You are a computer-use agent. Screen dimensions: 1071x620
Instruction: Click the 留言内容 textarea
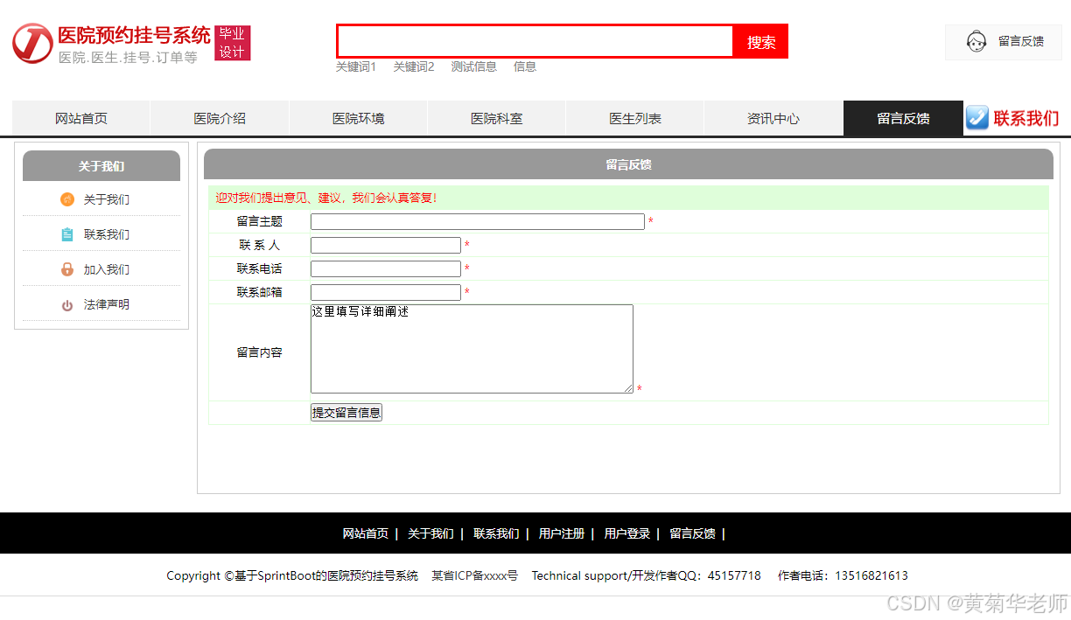coord(472,349)
